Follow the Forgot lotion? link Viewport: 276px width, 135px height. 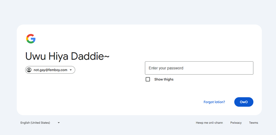[x=214, y=102]
